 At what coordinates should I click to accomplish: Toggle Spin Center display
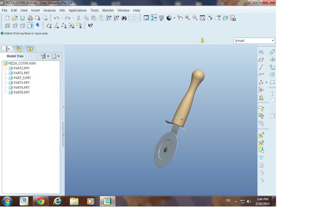tap(154, 18)
